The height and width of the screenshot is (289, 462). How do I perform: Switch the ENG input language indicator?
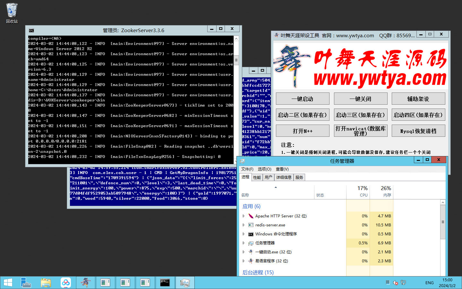click(430, 283)
